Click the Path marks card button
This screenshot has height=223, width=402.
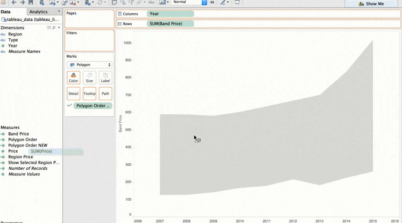pos(105,93)
